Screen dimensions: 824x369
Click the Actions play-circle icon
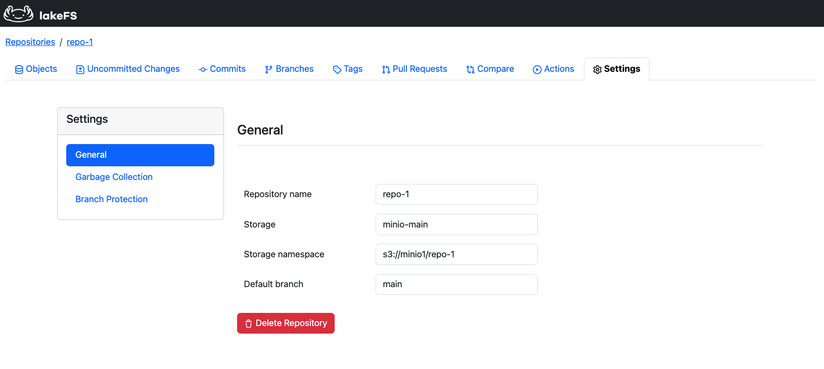[x=537, y=70]
